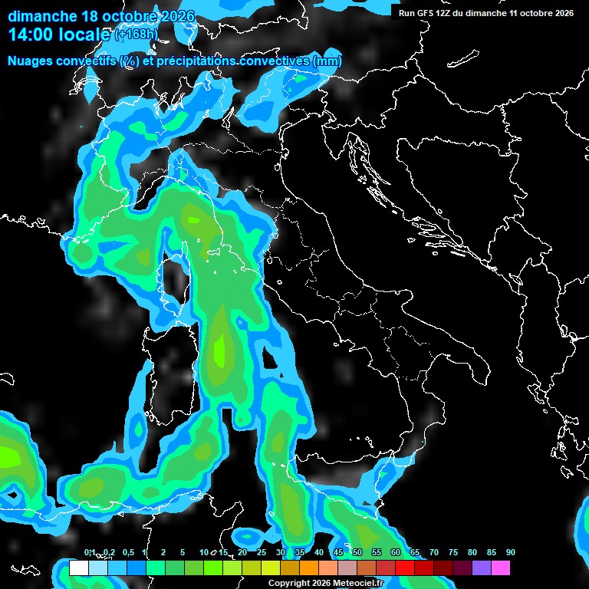This screenshot has width=589, height=589.
Task: Choose the magenta 85–90 legend swatch
Action: click(500, 568)
